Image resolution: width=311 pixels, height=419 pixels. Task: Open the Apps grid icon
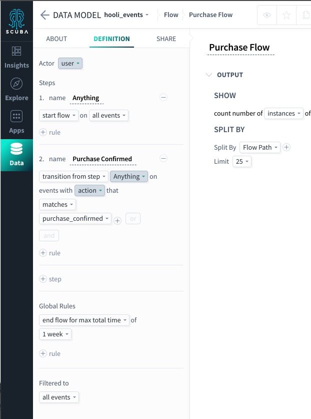coord(16,116)
